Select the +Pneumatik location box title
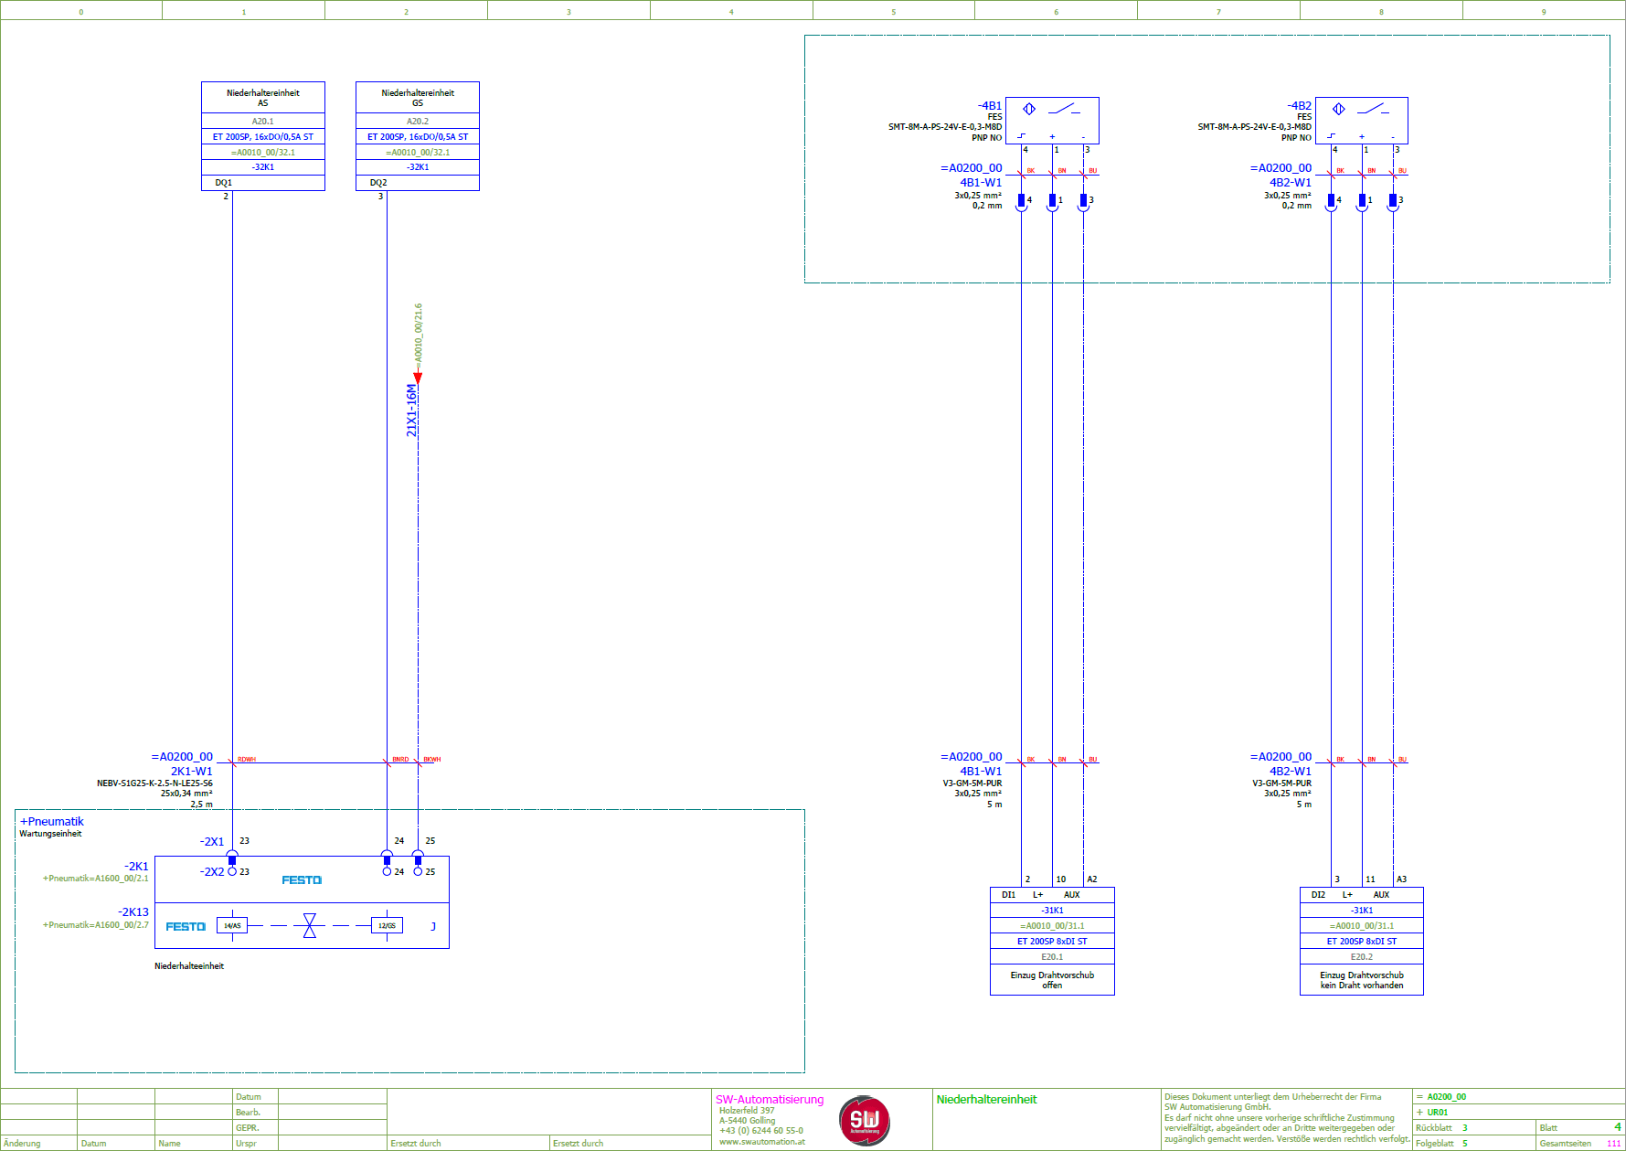This screenshot has height=1151, width=1626. pyautogui.click(x=52, y=822)
